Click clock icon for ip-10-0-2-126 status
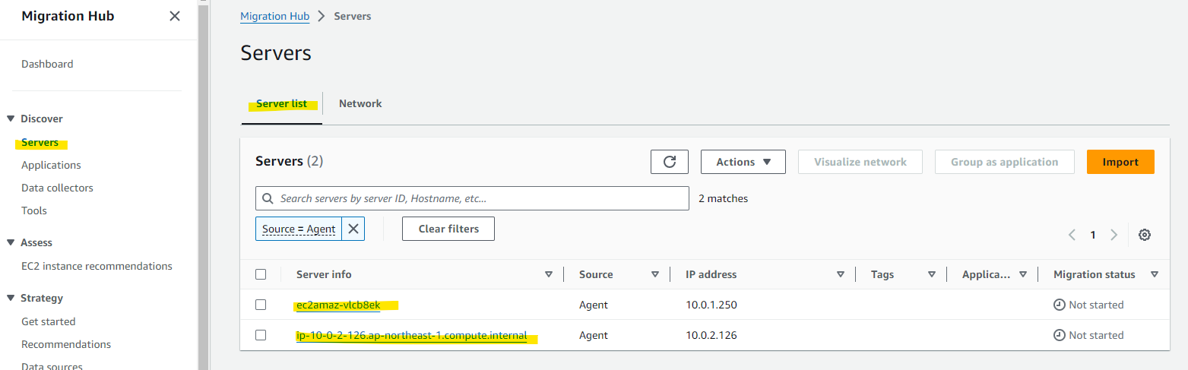This screenshot has width=1188, height=370. click(1060, 335)
